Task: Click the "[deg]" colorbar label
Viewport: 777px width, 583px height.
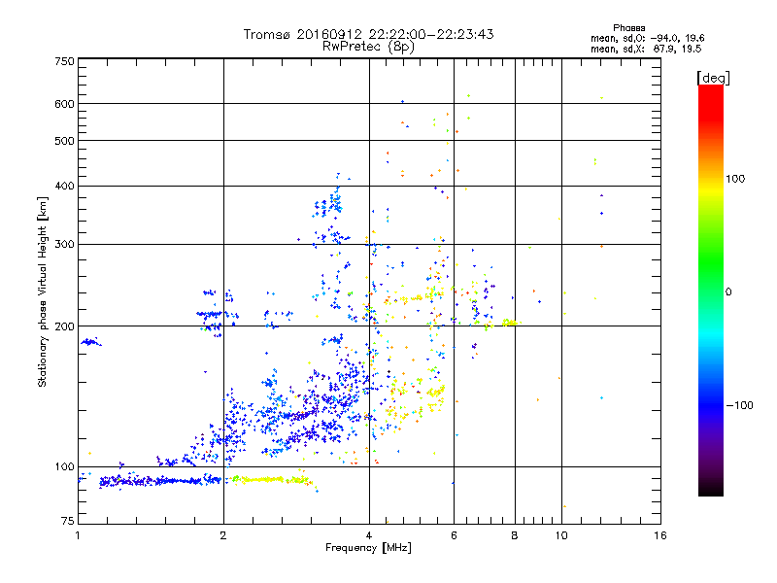Action: point(713,78)
